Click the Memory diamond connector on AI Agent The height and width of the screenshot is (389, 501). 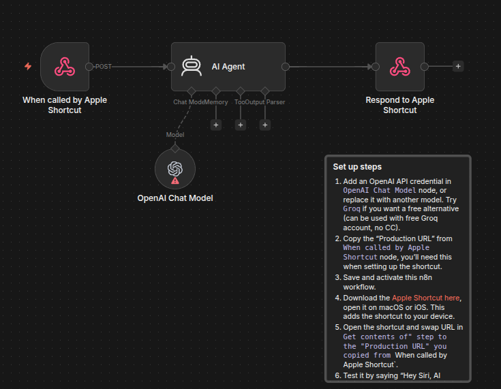click(x=216, y=91)
